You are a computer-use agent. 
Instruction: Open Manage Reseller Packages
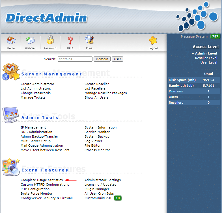pos(105,93)
